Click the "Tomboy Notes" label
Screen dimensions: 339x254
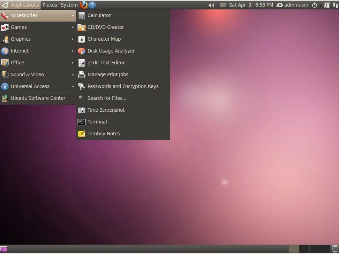(104, 134)
